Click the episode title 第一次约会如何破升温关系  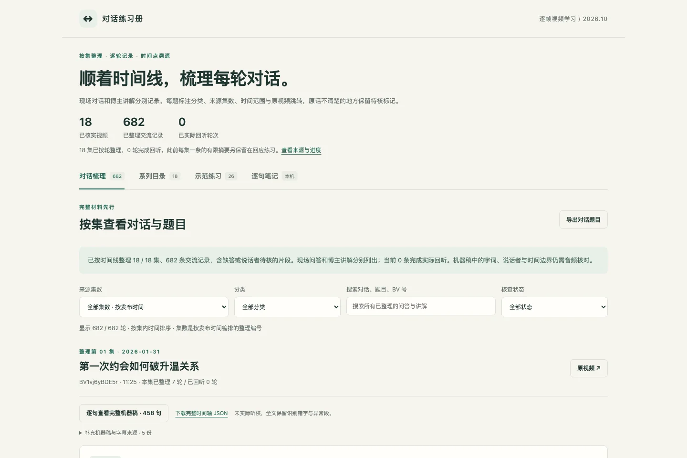click(139, 366)
